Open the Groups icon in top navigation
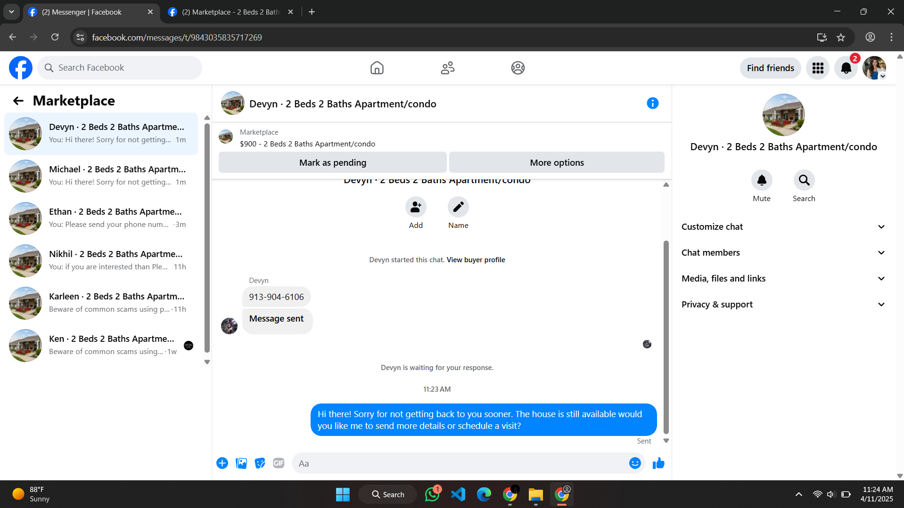Screen dimensions: 904x508 click(518, 68)
